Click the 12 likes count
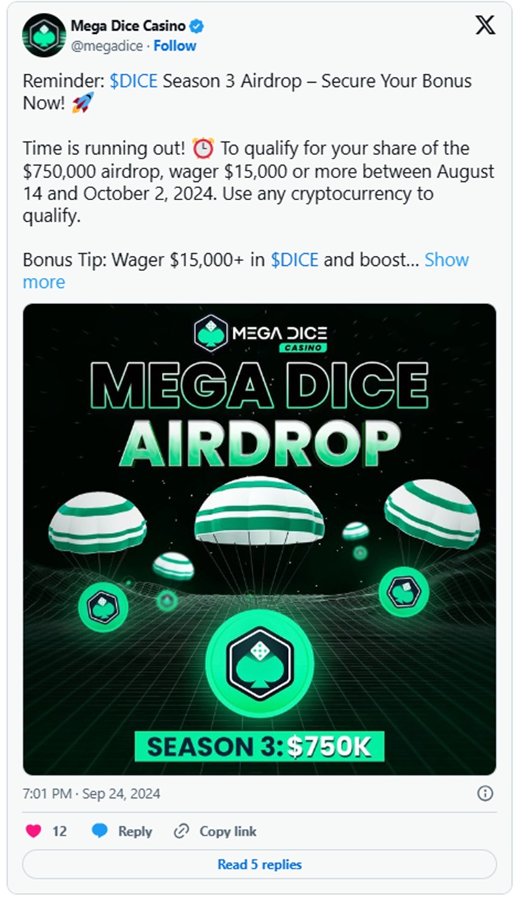The width and height of the screenshot is (517, 899). click(59, 831)
